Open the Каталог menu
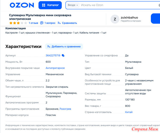Screen dimensions: 160x133 [x=50, y=5]
